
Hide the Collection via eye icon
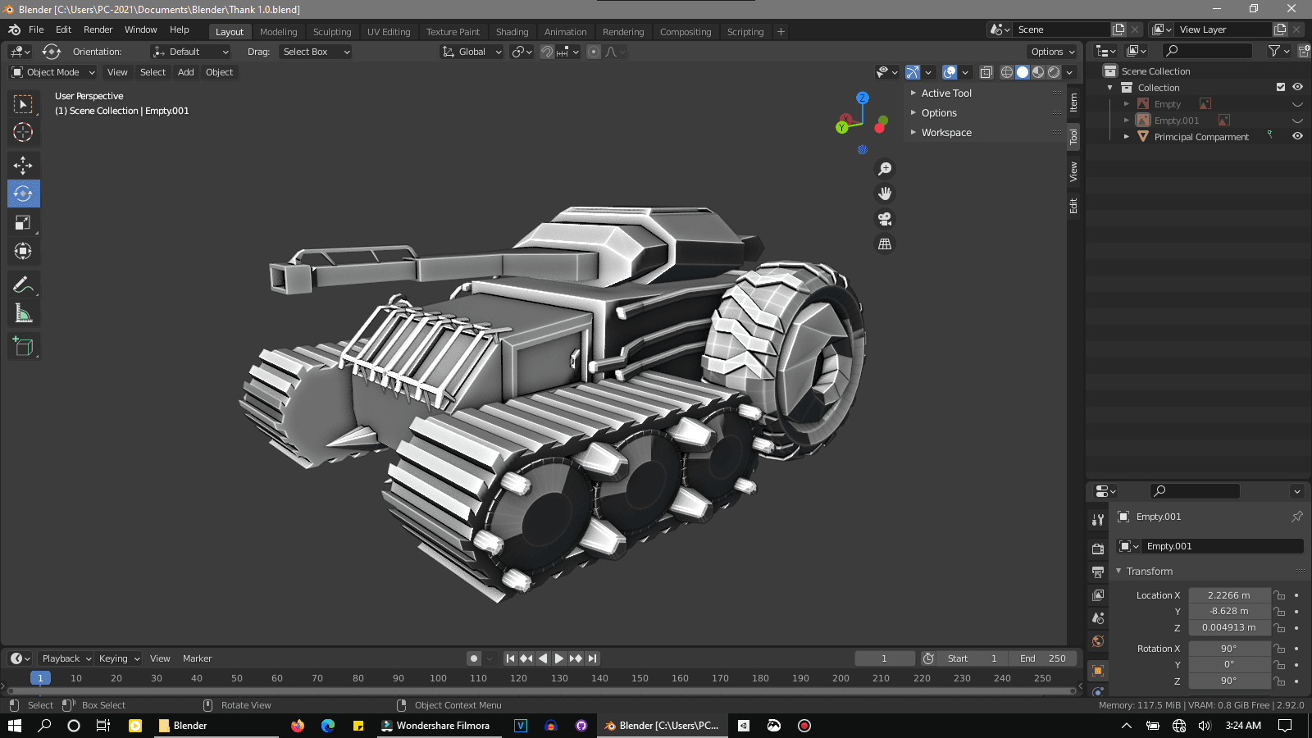pyautogui.click(x=1297, y=87)
